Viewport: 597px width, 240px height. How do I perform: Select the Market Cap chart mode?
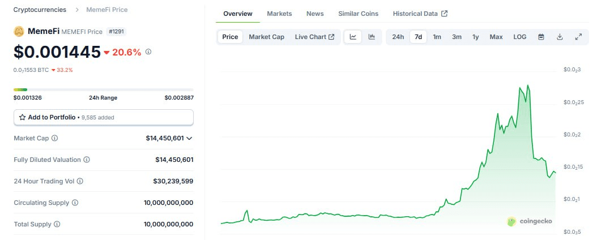(266, 37)
